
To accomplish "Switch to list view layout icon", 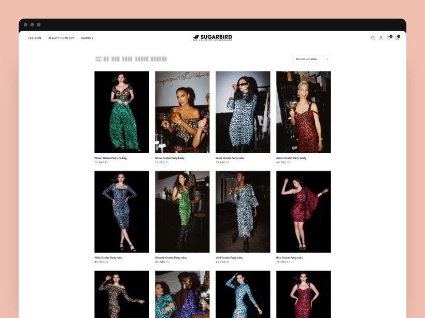I will click(x=98, y=59).
